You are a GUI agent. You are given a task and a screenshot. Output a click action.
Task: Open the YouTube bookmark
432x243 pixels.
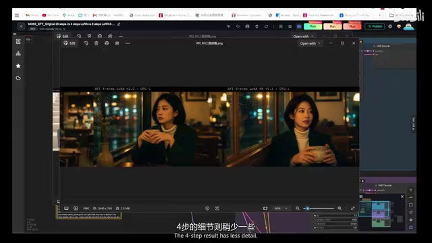click(51, 15)
